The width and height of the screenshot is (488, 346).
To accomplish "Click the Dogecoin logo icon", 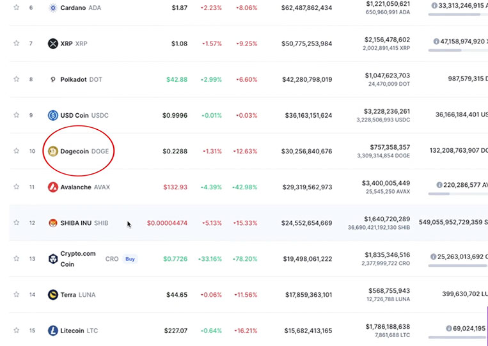I will 53,151.
